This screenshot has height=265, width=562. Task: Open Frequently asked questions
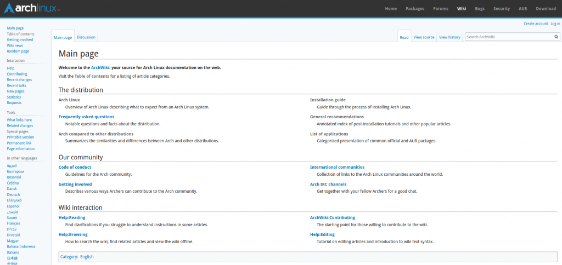coord(86,117)
